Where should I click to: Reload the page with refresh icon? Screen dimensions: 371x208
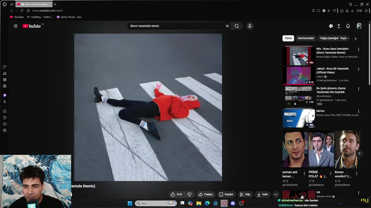(x=22, y=11)
